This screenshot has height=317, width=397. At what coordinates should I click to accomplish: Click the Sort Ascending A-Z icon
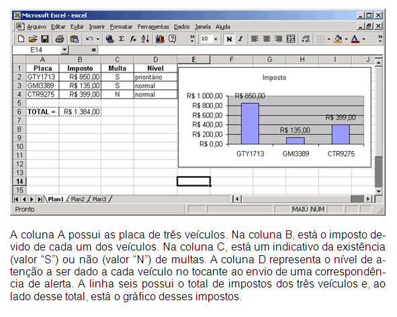pyautogui.click(x=145, y=39)
